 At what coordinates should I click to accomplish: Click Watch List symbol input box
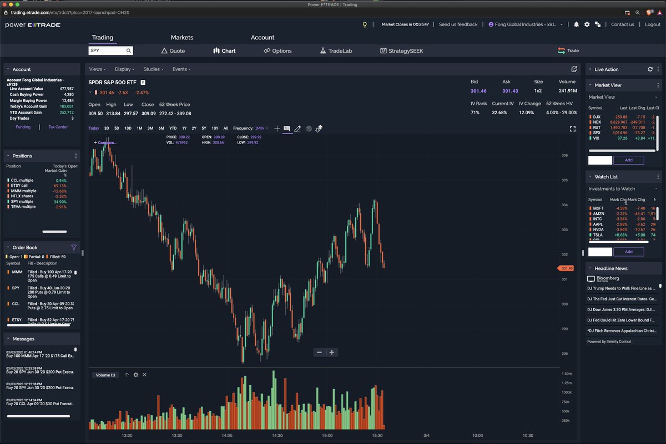point(600,252)
